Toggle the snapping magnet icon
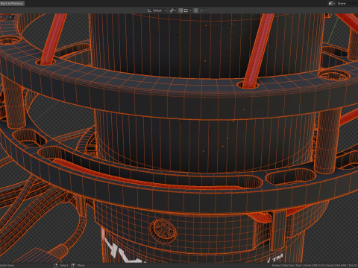Screen dimensions: 358x268 [180, 10]
